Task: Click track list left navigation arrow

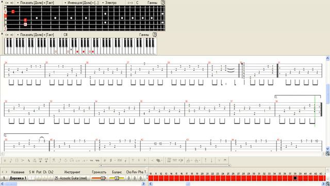Action: point(3,172)
